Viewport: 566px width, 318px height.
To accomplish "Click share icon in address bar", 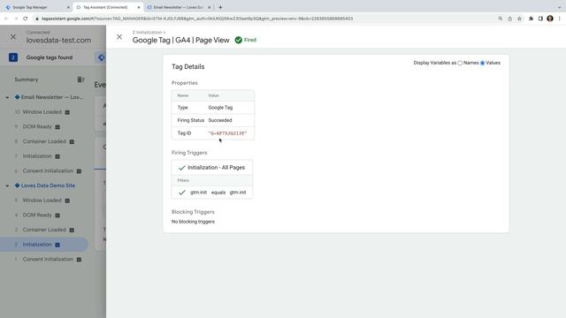I will click(x=509, y=19).
